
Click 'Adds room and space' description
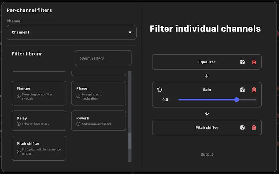point(97,124)
